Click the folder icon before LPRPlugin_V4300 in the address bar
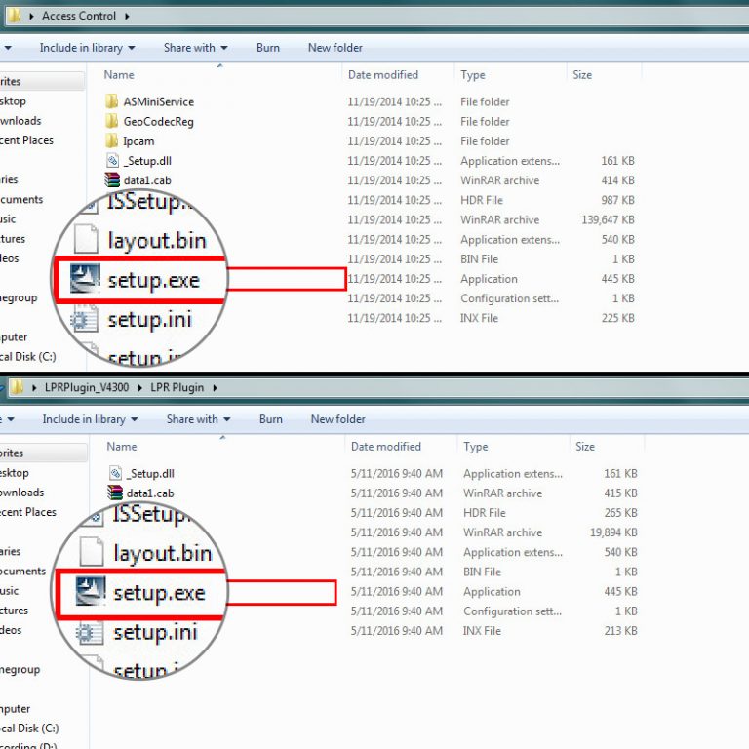 [17, 387]
